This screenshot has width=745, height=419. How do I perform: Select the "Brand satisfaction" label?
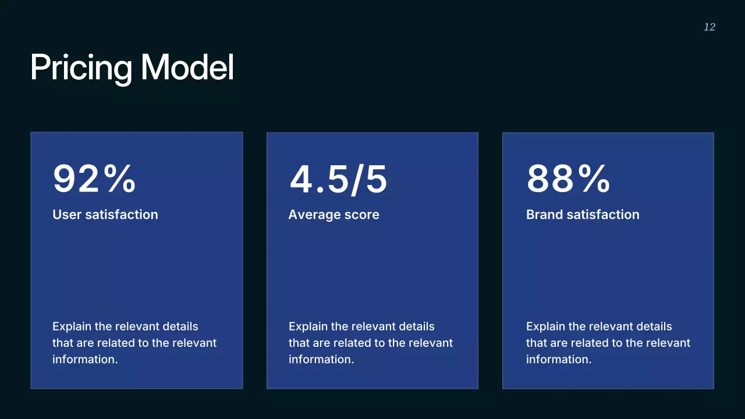tap(582, 215)
